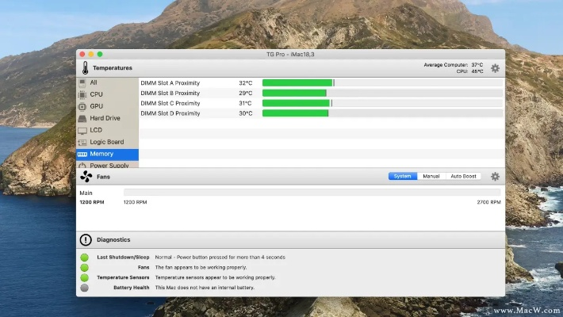Select Power Supply in the sidebar
This screenshot has height=317, width=563.
[109, 165]
